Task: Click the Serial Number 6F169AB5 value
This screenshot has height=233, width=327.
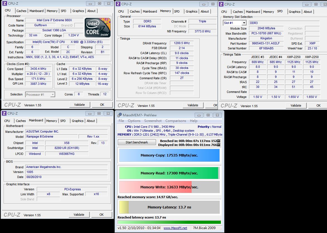Action: point(266,48)
